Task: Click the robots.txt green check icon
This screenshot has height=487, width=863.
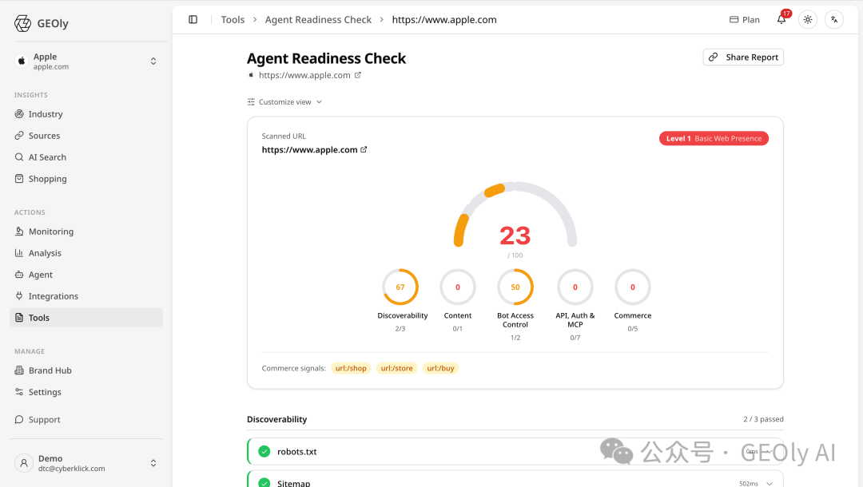Action: pyautogui.click(x=264, y=451)
